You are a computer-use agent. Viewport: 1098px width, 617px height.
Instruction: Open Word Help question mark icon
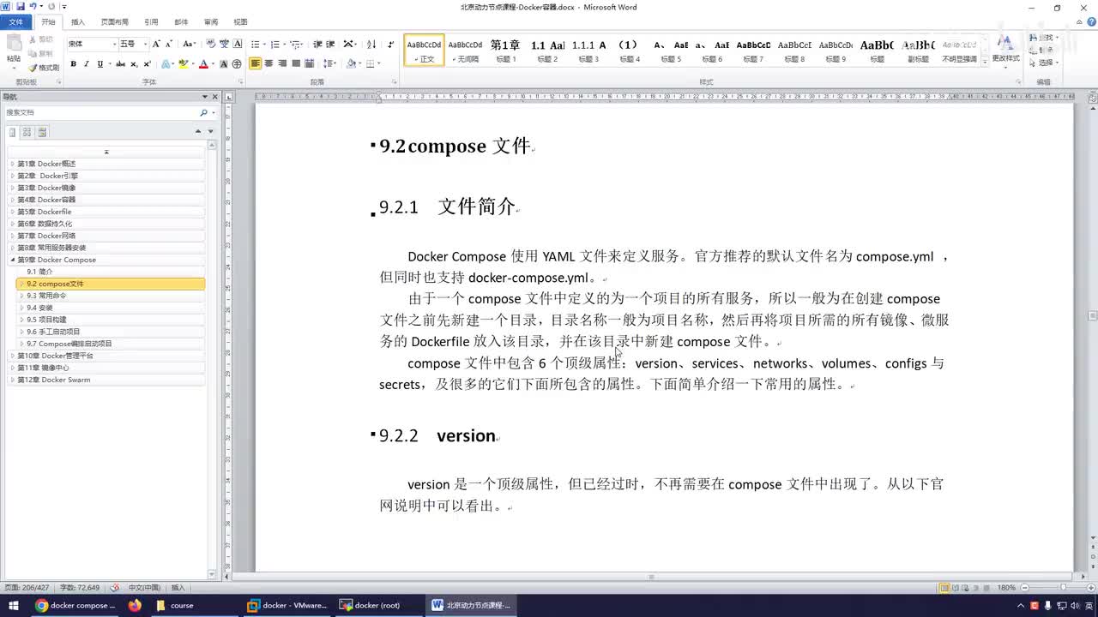tap(1089, 22)
